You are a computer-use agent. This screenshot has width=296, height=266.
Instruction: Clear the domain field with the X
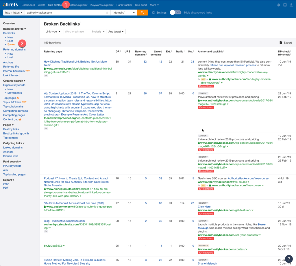[x=107, y=13]
